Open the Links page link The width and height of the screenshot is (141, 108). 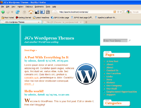(109, 76)
